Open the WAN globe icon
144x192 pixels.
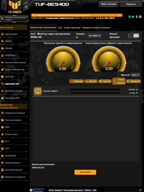pyautogui.click(x=2, y=127)
